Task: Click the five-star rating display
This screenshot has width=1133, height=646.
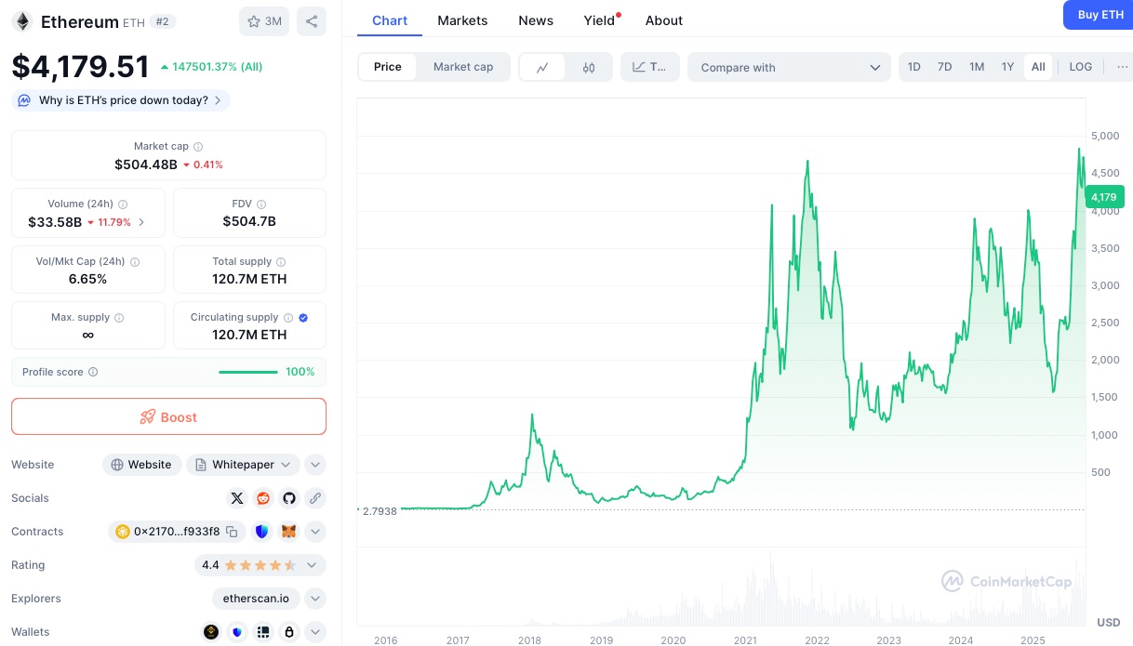Action: 260,565
